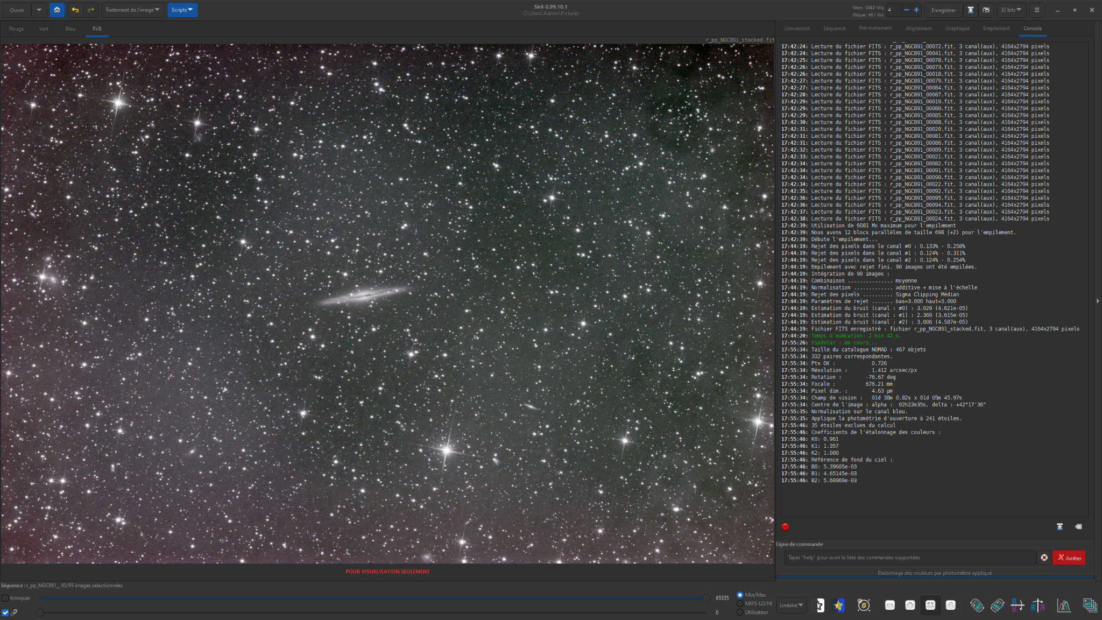Toggle the chain-link slider checkbox
Viewport: 1102px width, 620px height.
5,612
